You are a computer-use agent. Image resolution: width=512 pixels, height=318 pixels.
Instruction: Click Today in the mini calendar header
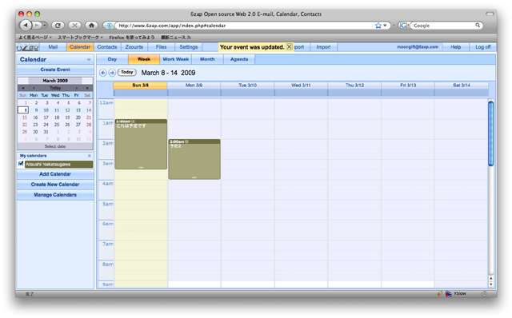click(55, 88)
